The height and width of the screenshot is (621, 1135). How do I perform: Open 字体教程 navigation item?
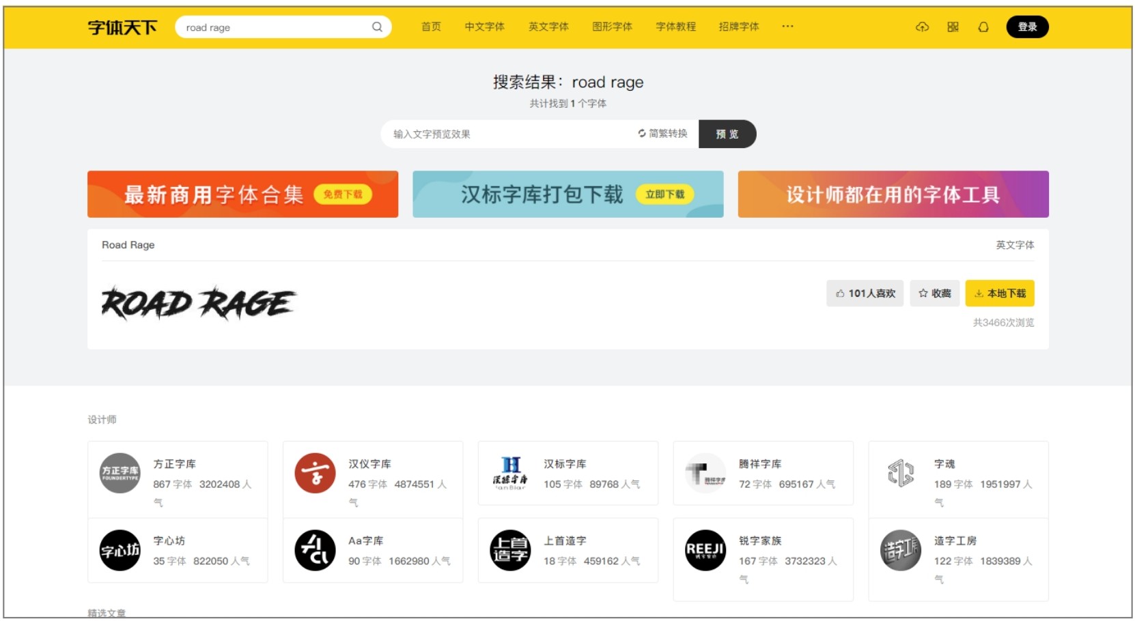675,27
